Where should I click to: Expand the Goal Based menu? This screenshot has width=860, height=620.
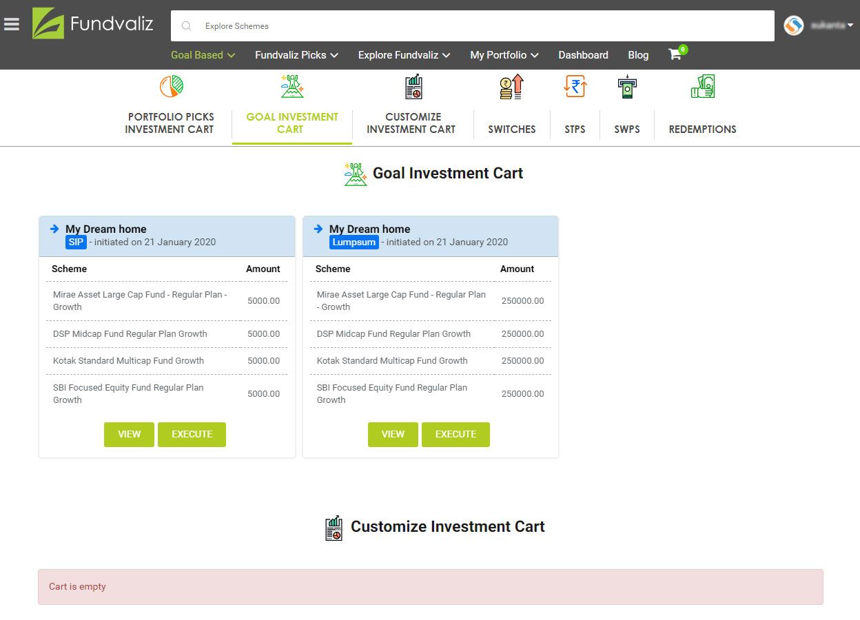(203, 55)
